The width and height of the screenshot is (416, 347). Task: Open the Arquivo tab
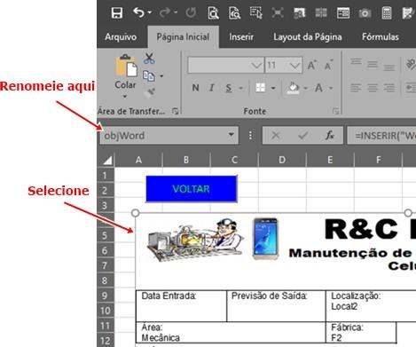121,37
